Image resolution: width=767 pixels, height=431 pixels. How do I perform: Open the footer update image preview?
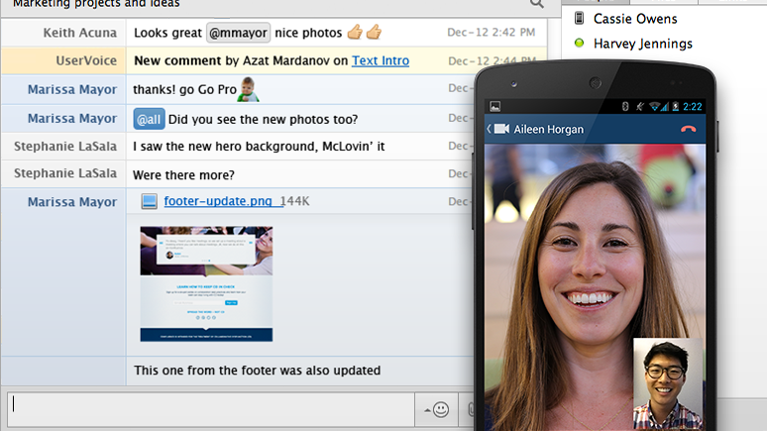[206, 284]
